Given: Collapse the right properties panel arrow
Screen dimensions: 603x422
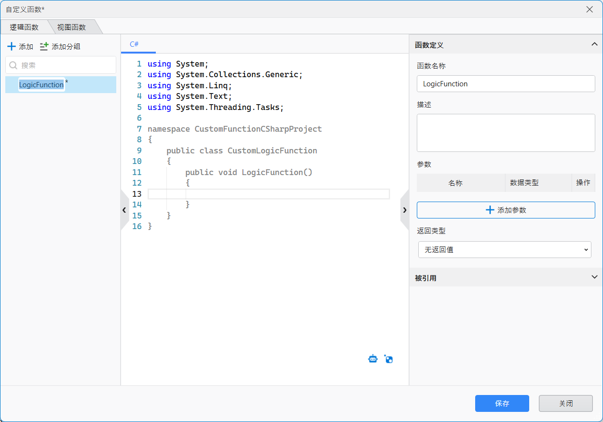Looking at the screenshot, I should [404, 210].
